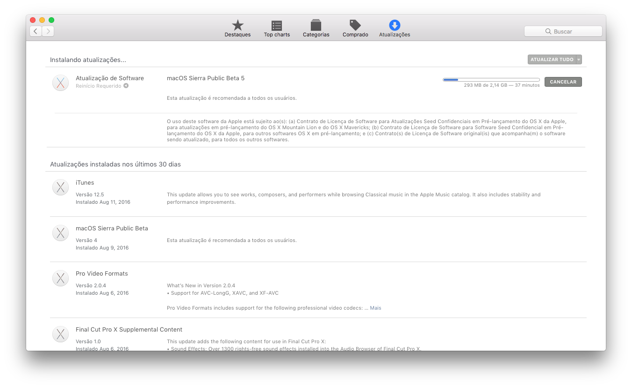
Task: Click the macOS Sierra Public Beta 5 title
Action: (206, 78)
